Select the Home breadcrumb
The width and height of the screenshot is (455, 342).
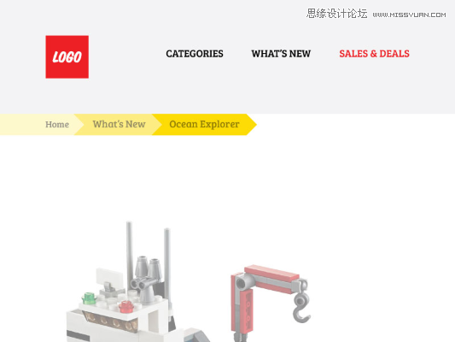[x=57, y=124]
